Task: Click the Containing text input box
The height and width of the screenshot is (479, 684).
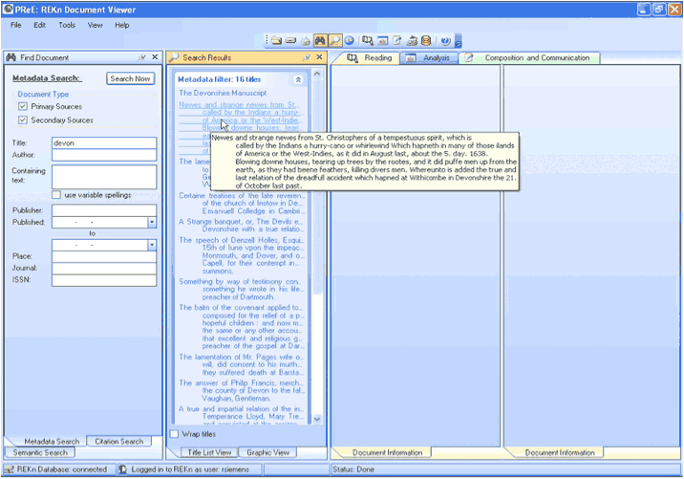Action: point(104,177)
